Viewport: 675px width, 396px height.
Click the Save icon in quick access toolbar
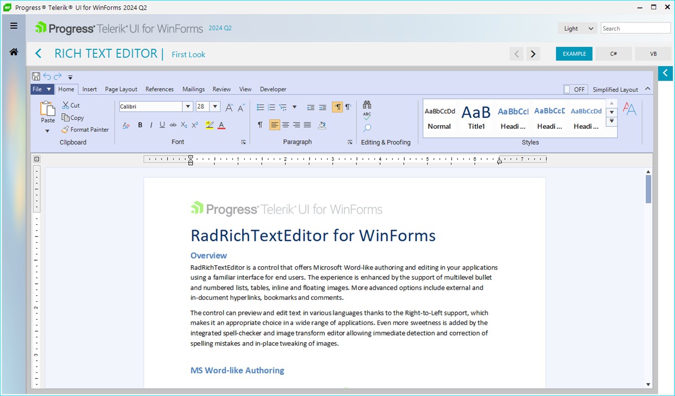(x=36, y=76)
